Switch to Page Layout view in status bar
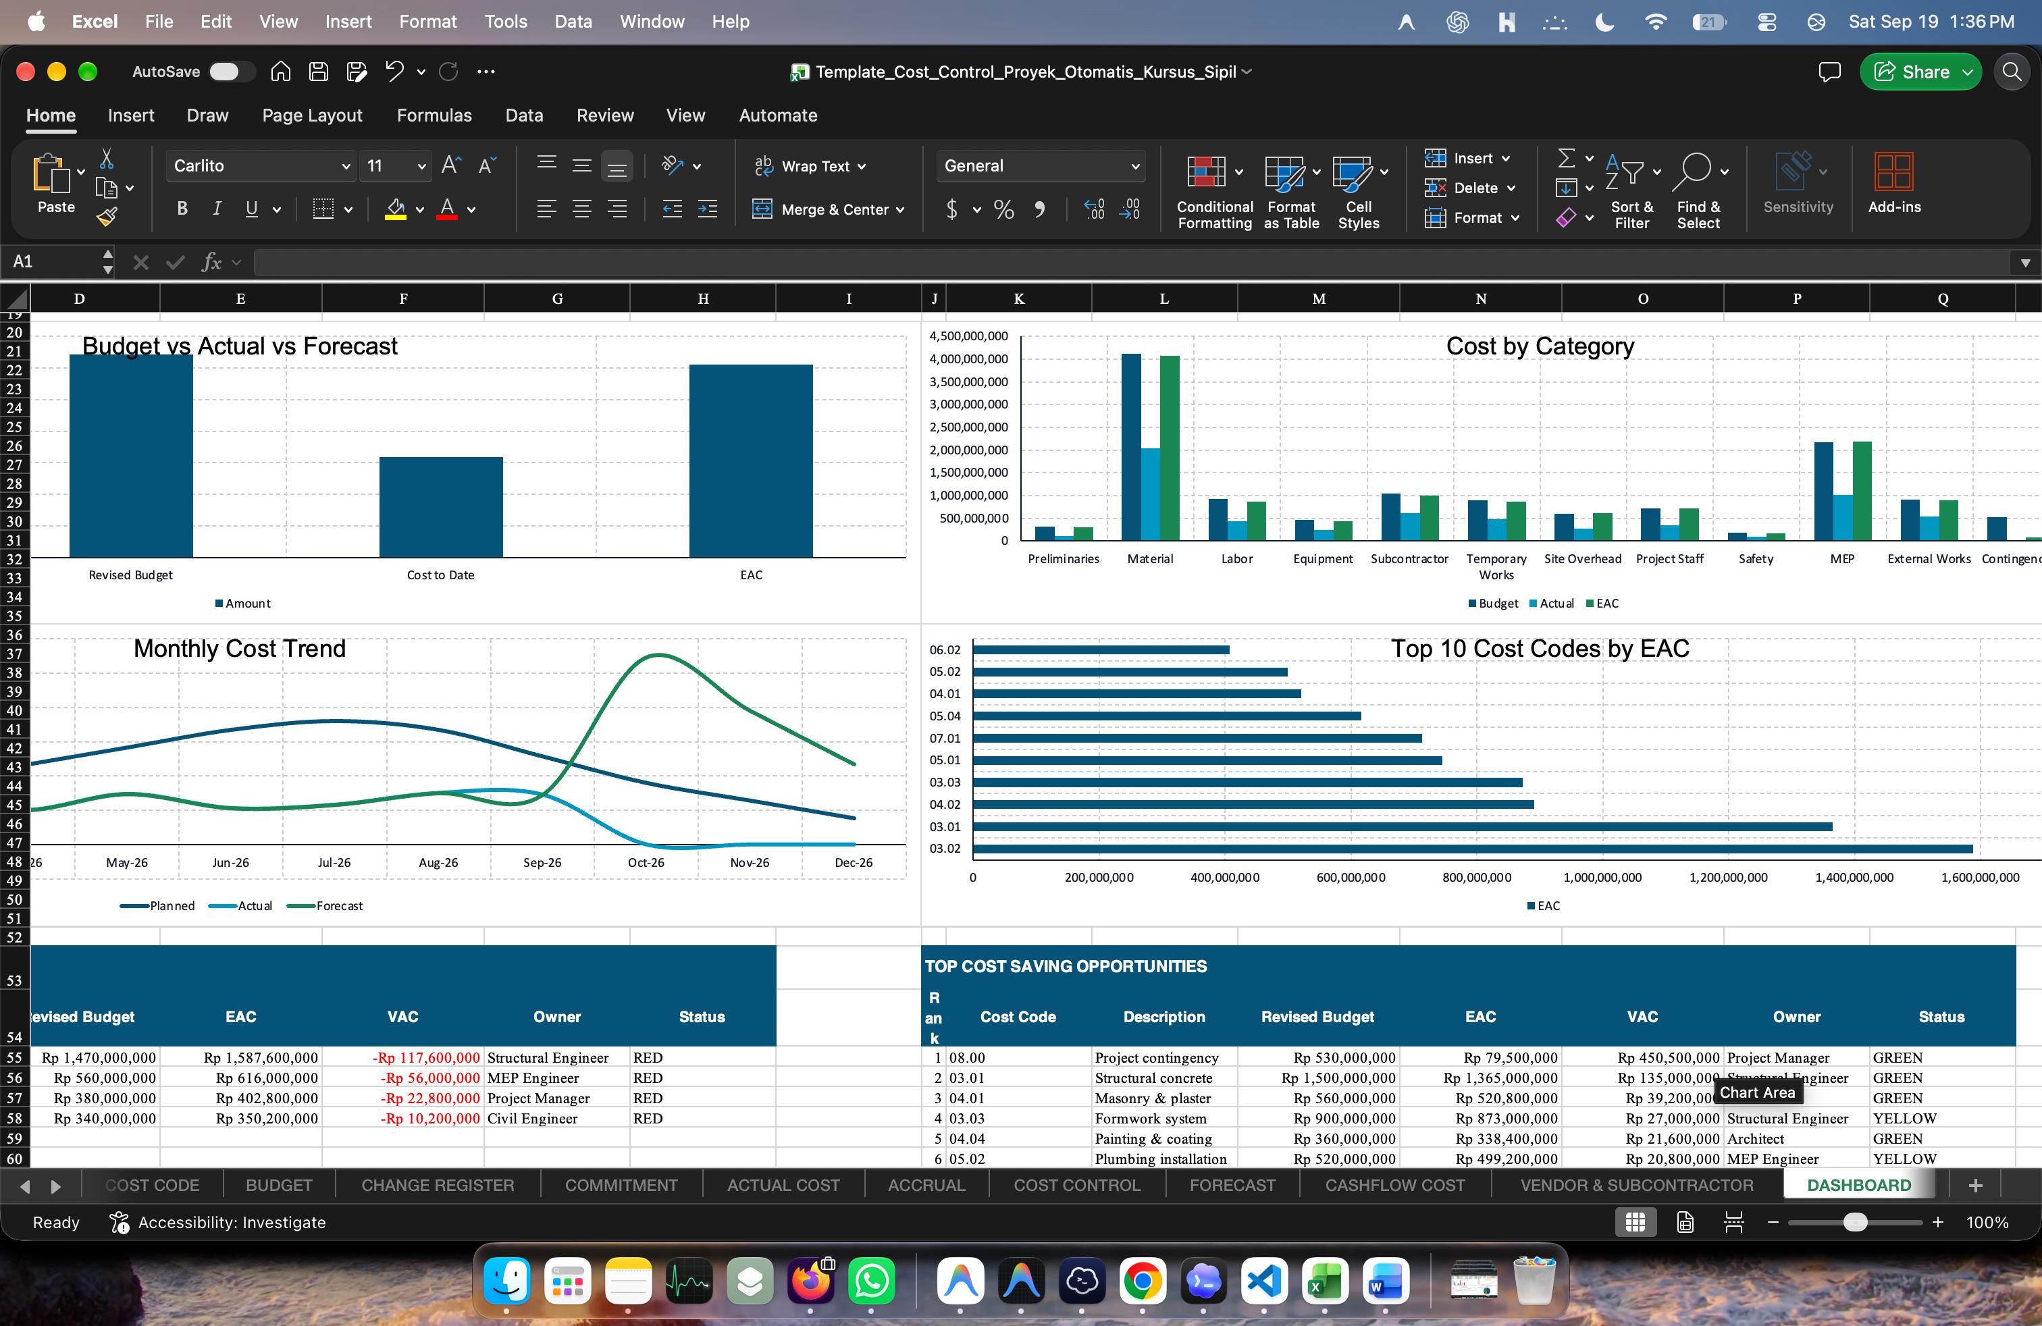The height and width of the screenshot is (1326, 2042). click(x=1685, y=1222)
